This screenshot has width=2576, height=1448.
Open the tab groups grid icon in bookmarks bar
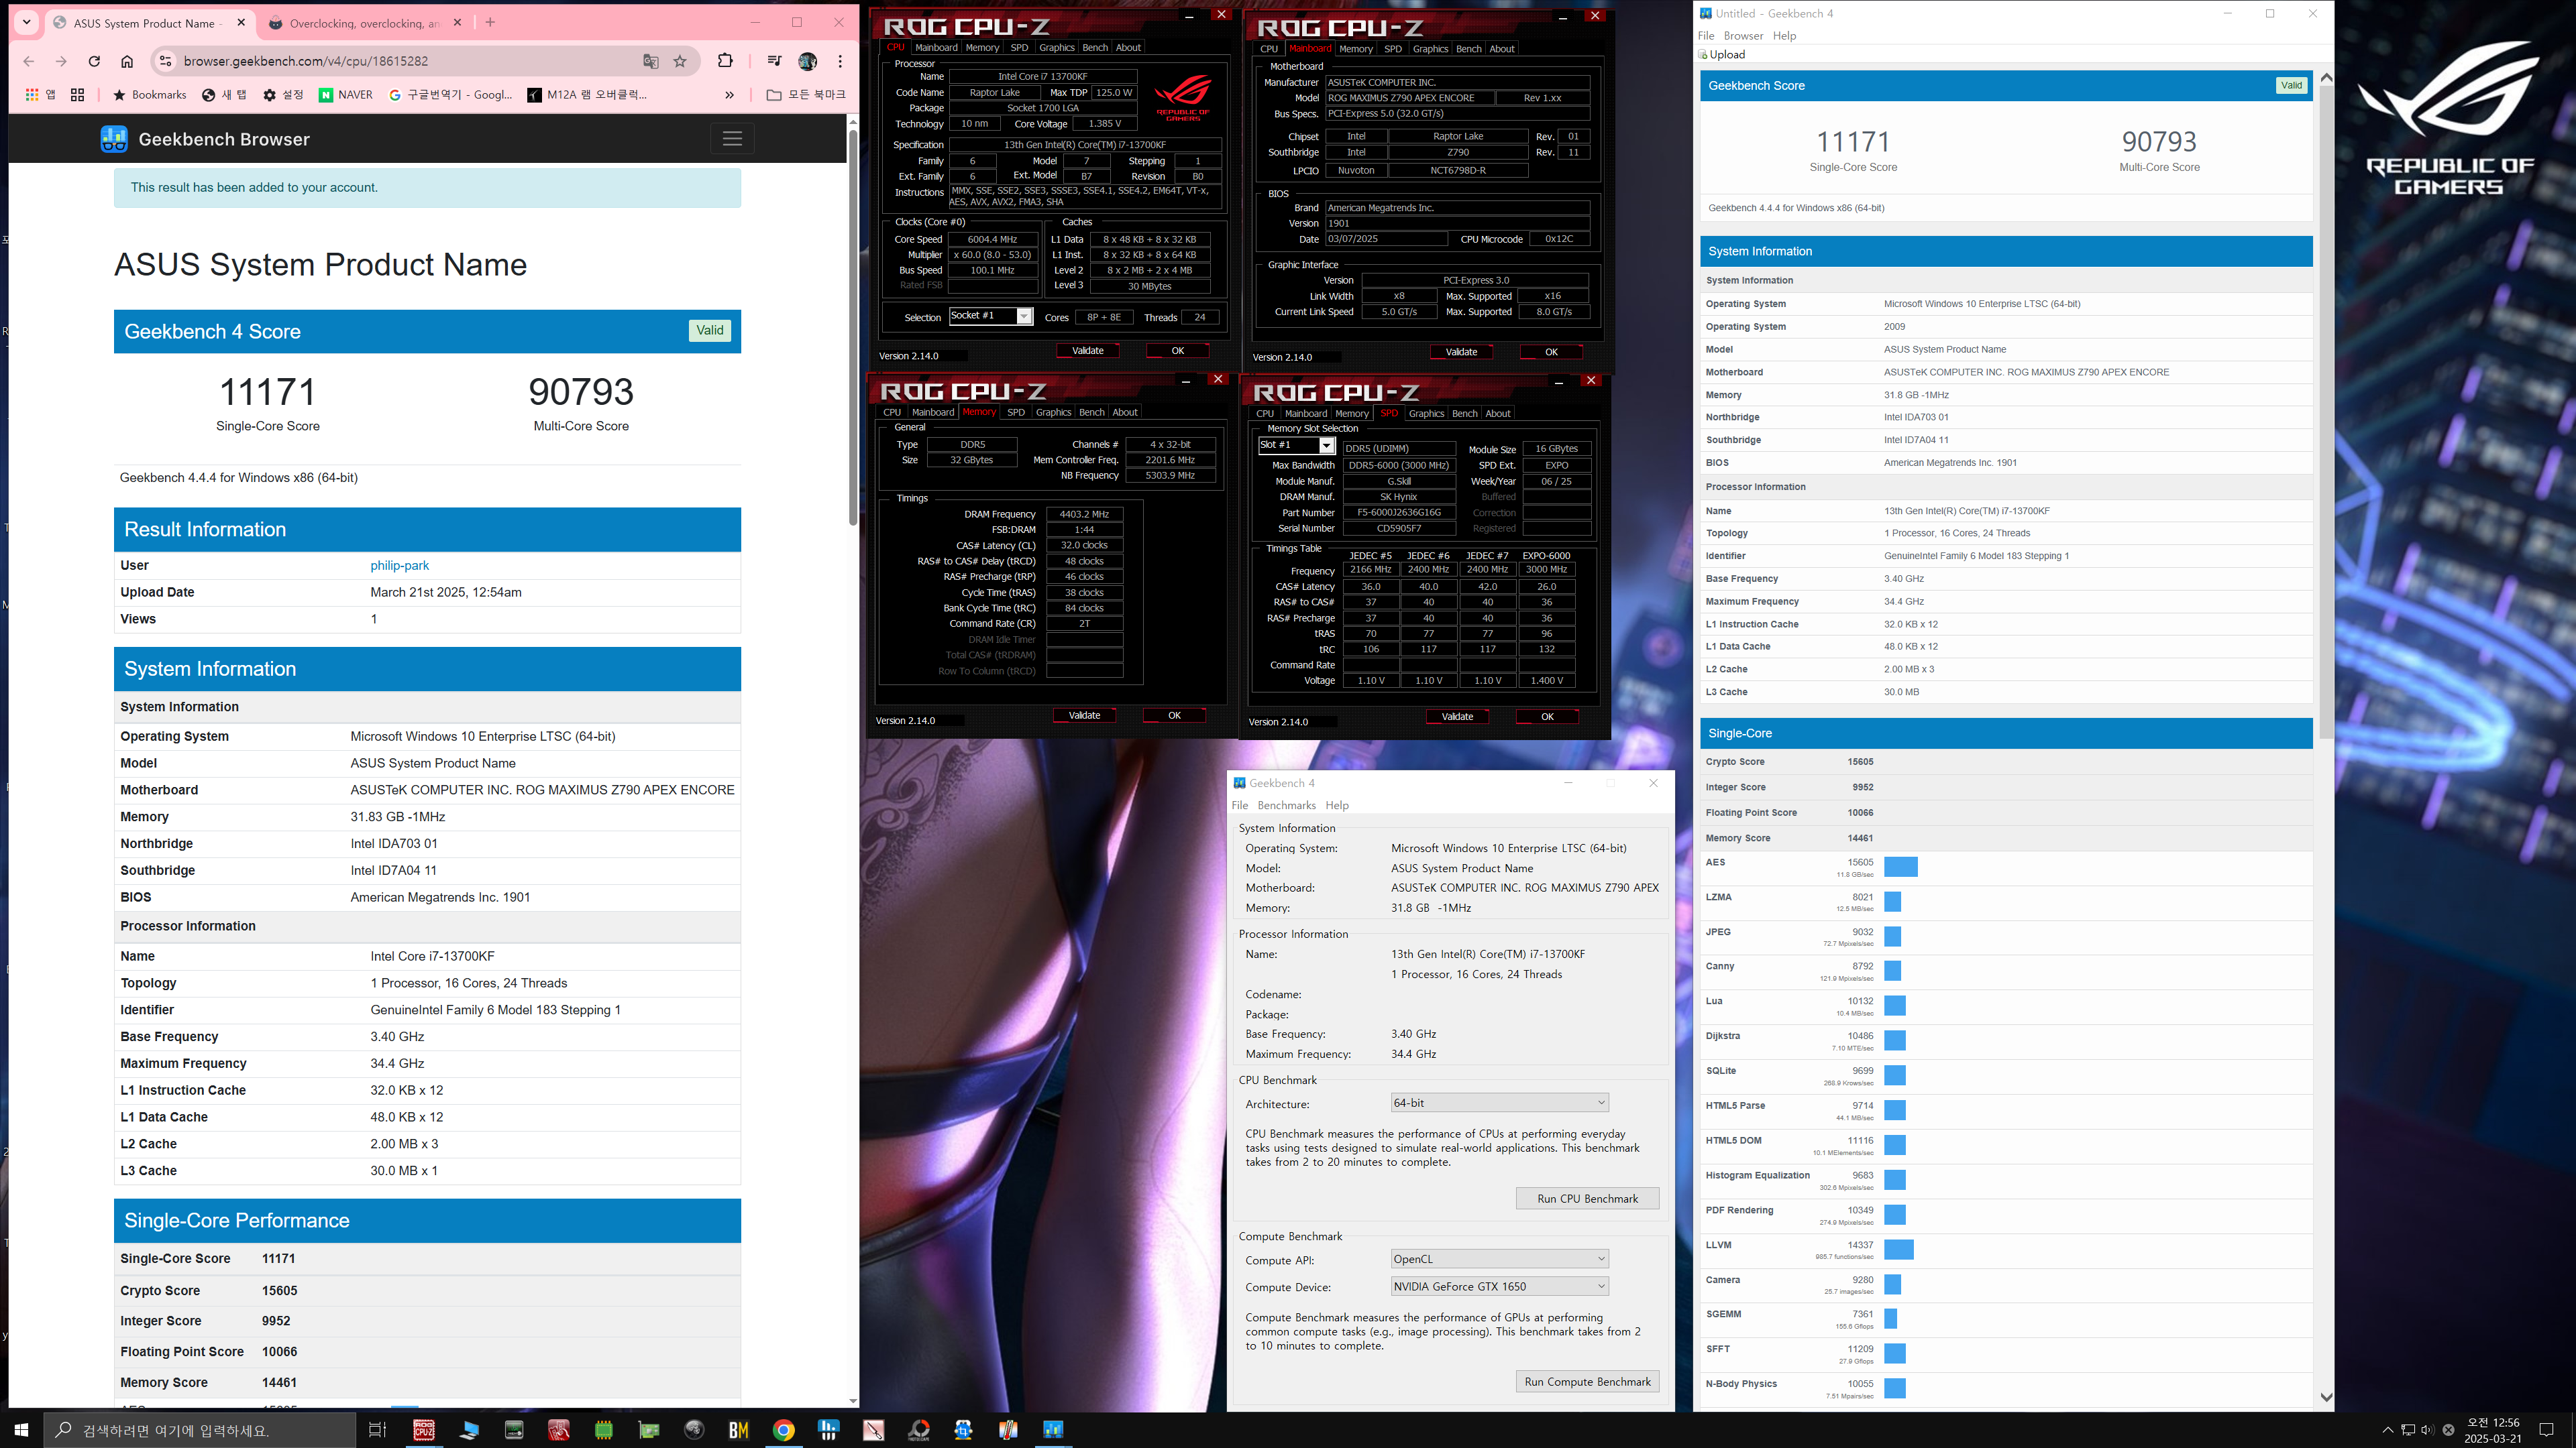(x=78, y=95)
